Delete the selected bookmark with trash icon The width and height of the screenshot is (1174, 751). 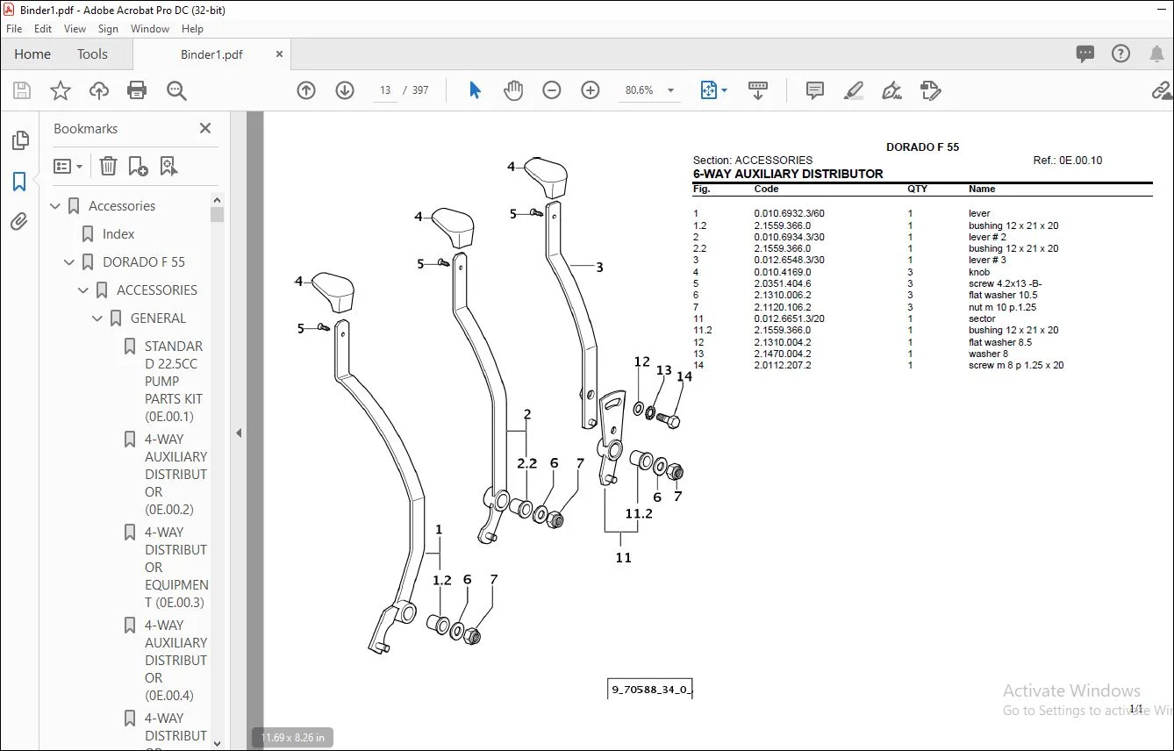click(108, 166)
